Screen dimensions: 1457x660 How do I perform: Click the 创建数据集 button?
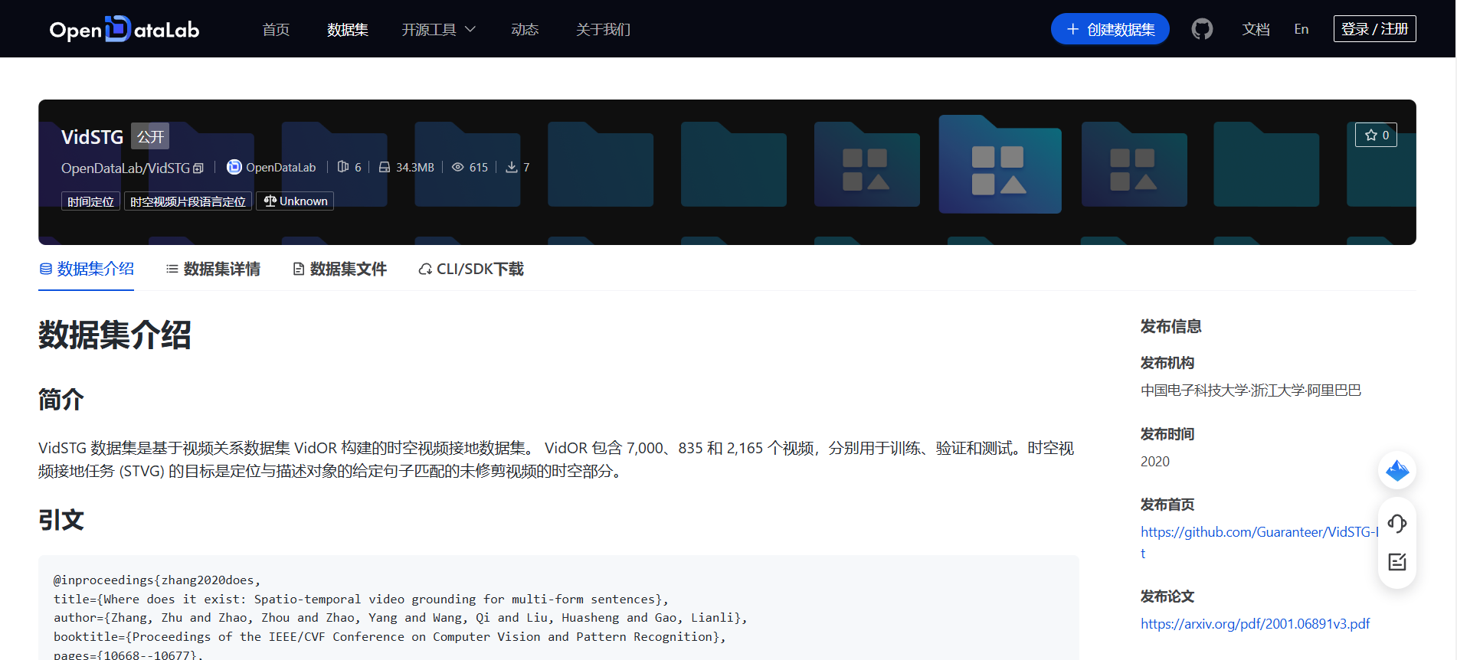(x=1110, y=29)
